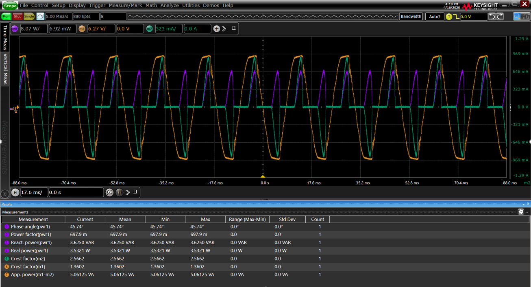The image size is (531, 287).
Task: Click the zoom Z icon near timebase
Action: 109,192
